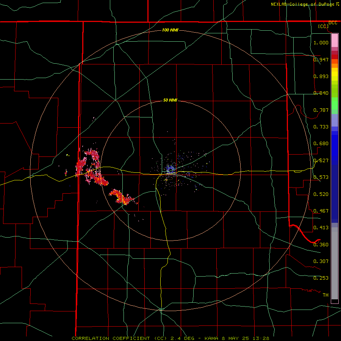
Task: Click the 0.413 color scale value
Action: coord(321,228)
